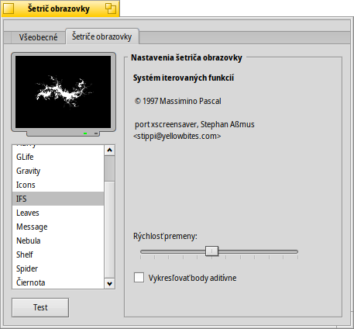Image resolution: width=354 pixels, height=329 pixels.
Task: Click the Test button
Action: point(40,307)
